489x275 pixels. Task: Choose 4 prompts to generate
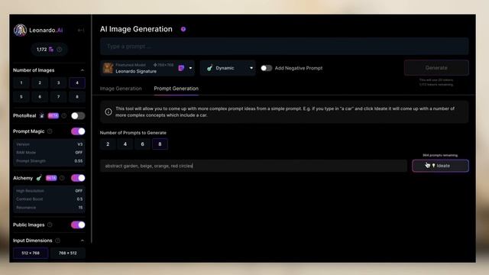(x=125, y=144)
